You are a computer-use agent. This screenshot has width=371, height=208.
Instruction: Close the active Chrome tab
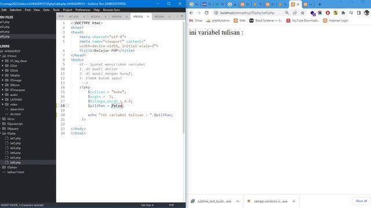(298, 4)
